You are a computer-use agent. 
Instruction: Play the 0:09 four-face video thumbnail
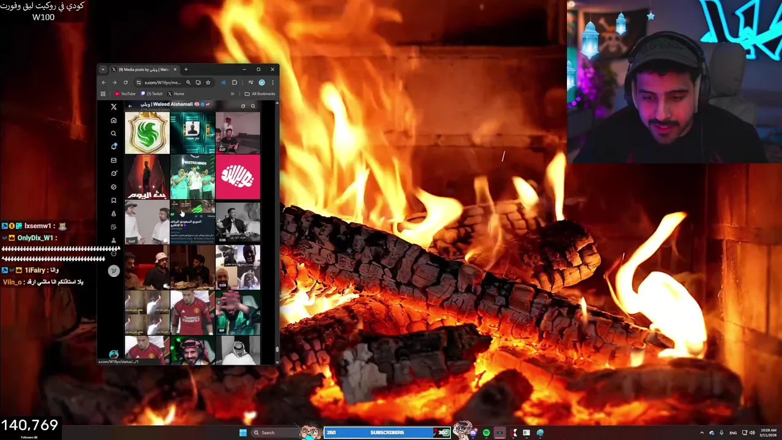coord(238,268)
